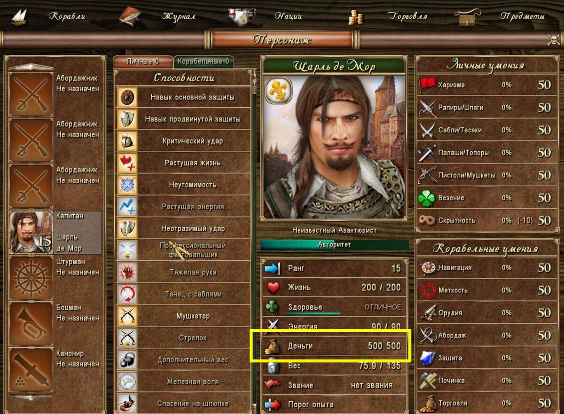
Task: Open the Предметы chest icon
Action: [468, 17]
